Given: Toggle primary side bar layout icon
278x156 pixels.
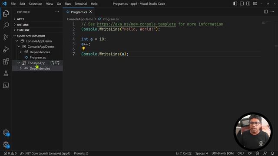Looking at the screenshot, I should pyautogui.click(x=235, y=3).
